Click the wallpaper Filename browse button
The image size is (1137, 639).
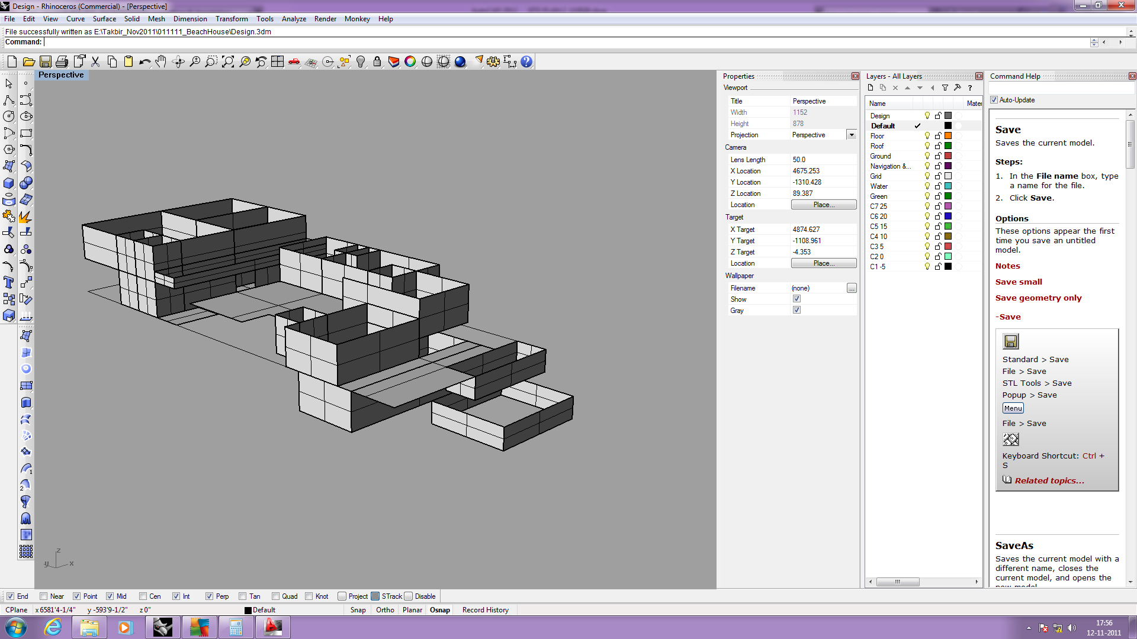852,288
